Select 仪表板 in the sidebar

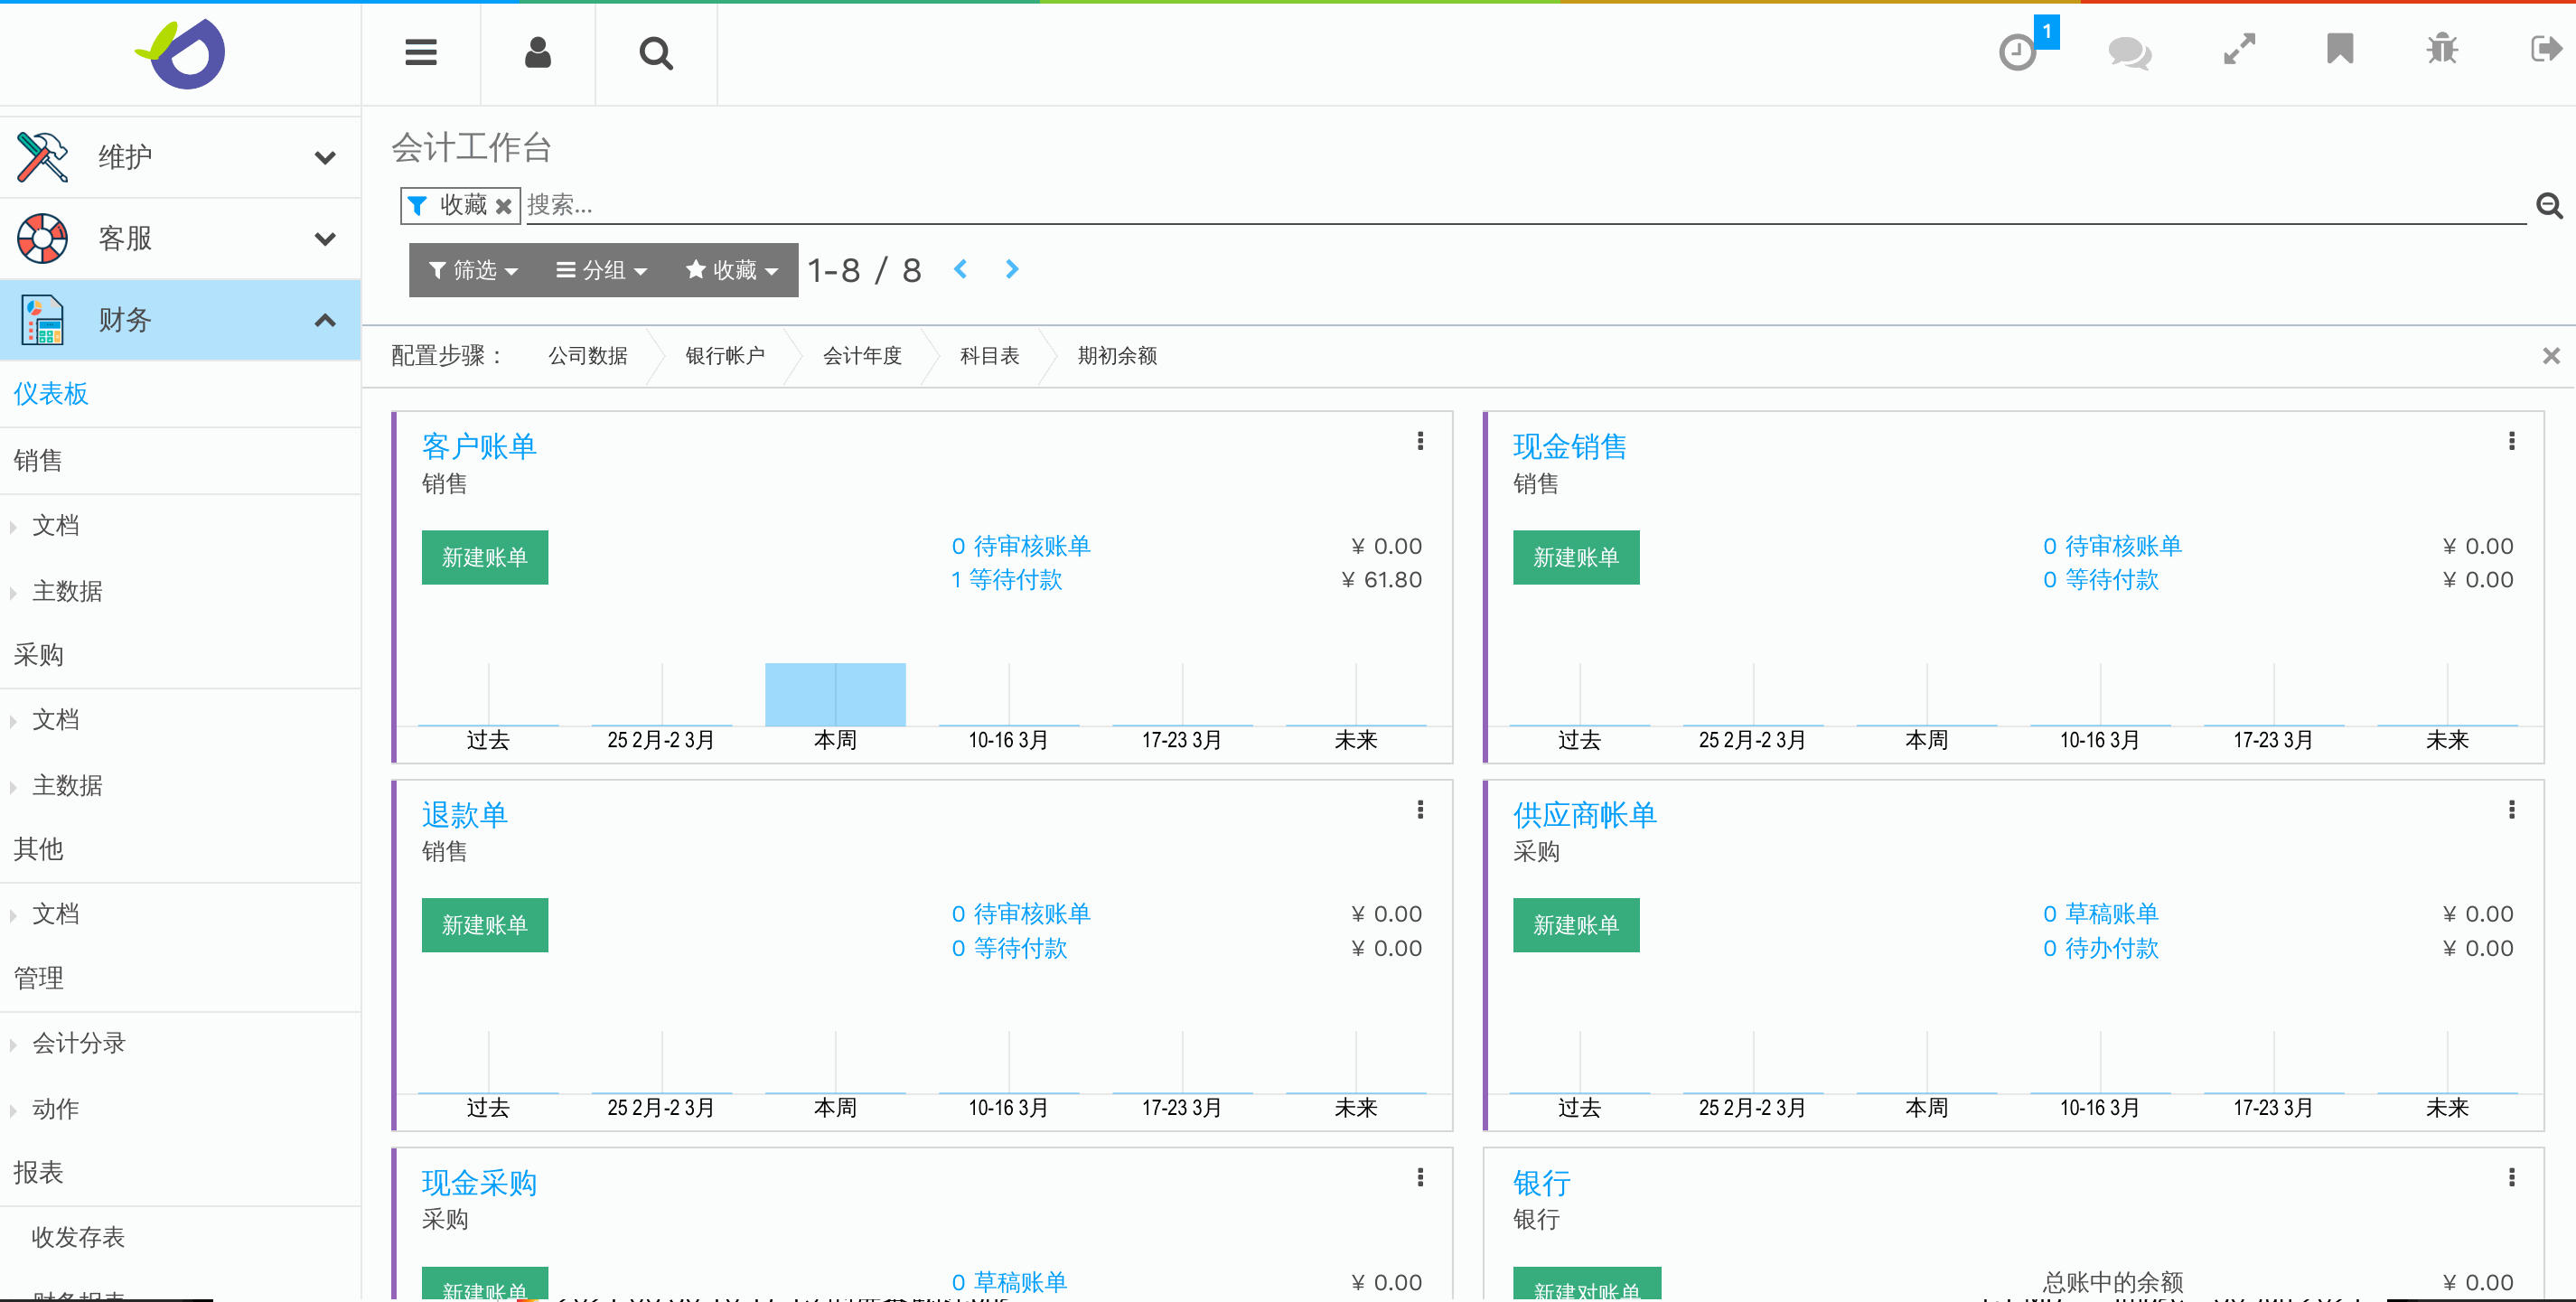pos(51,394)
